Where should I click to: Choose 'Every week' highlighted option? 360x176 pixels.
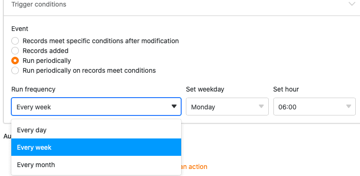[x=96, y=147]
